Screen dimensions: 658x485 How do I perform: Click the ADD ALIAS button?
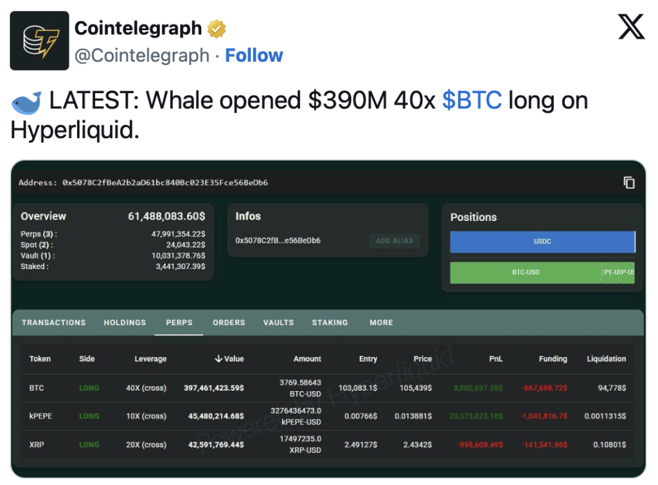[x=395, y=241]
